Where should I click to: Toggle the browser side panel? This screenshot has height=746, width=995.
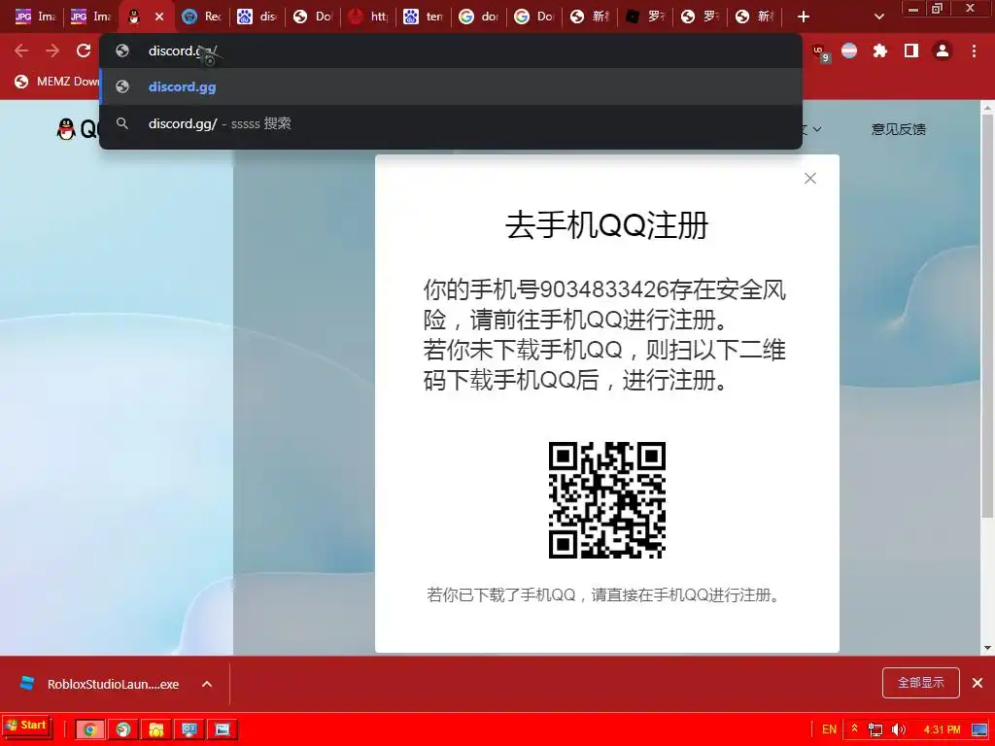[x=911, y=51]
